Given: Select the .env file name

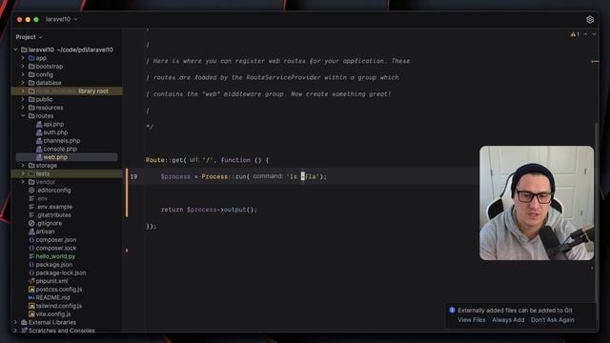Looking at the screenshot, I should click(x=42, y=198).
